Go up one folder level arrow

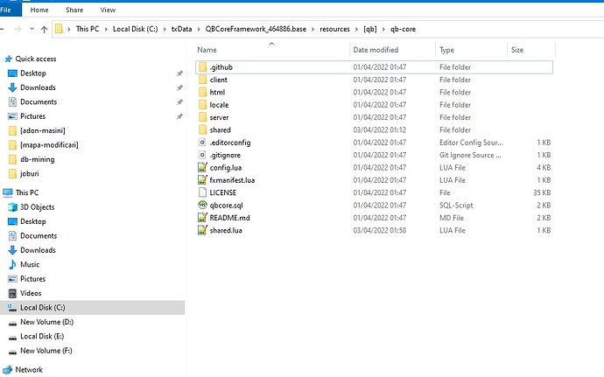pos(45,29)
